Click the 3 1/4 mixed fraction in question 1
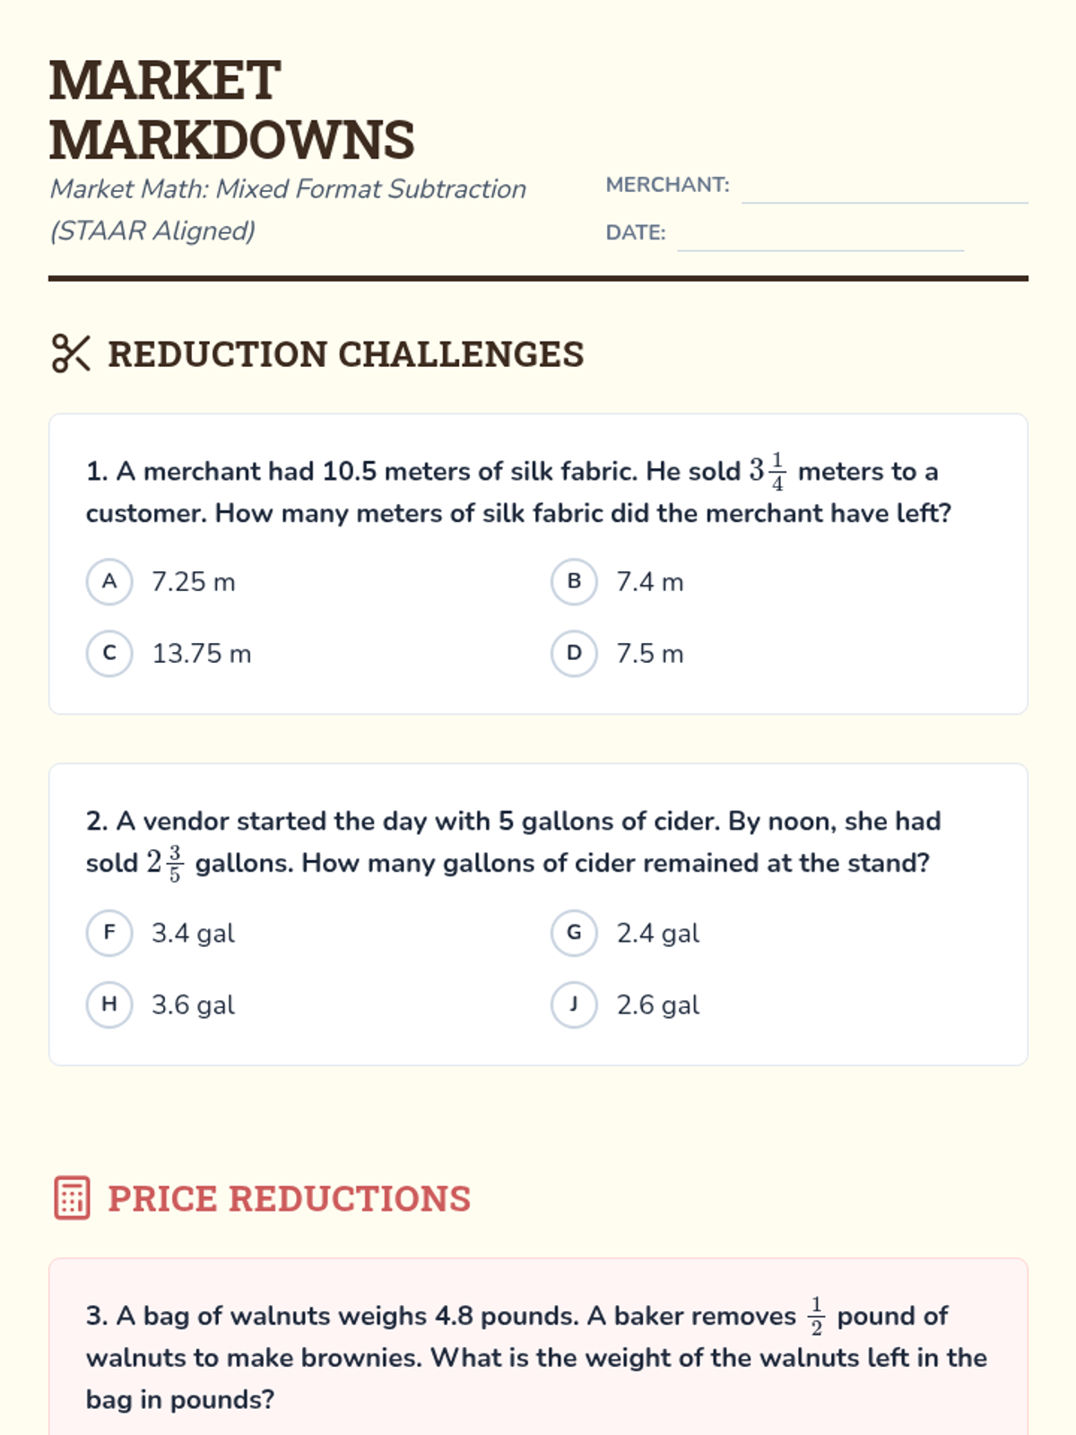This screenshot has height=1435, width=1076. (768, 471)
